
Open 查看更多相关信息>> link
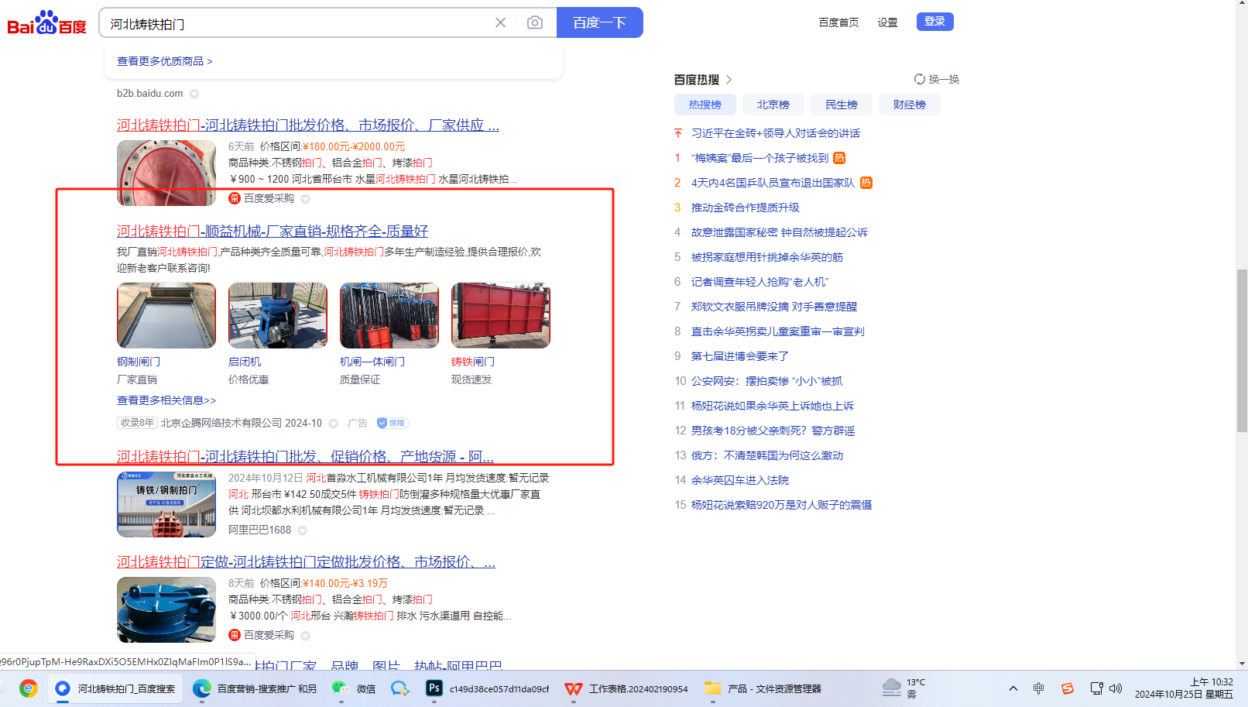coord(166,400)
